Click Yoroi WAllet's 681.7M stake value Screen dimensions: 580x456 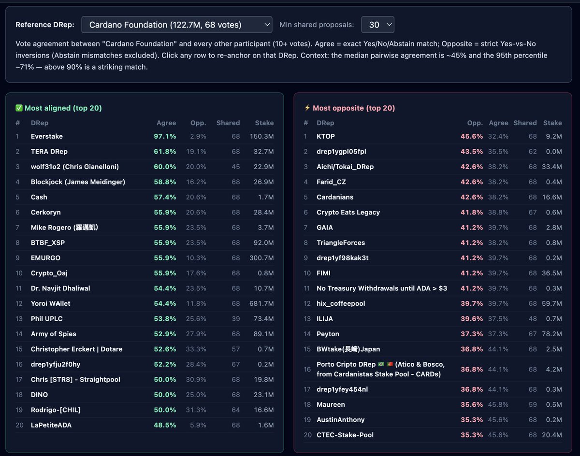point(261,303)
